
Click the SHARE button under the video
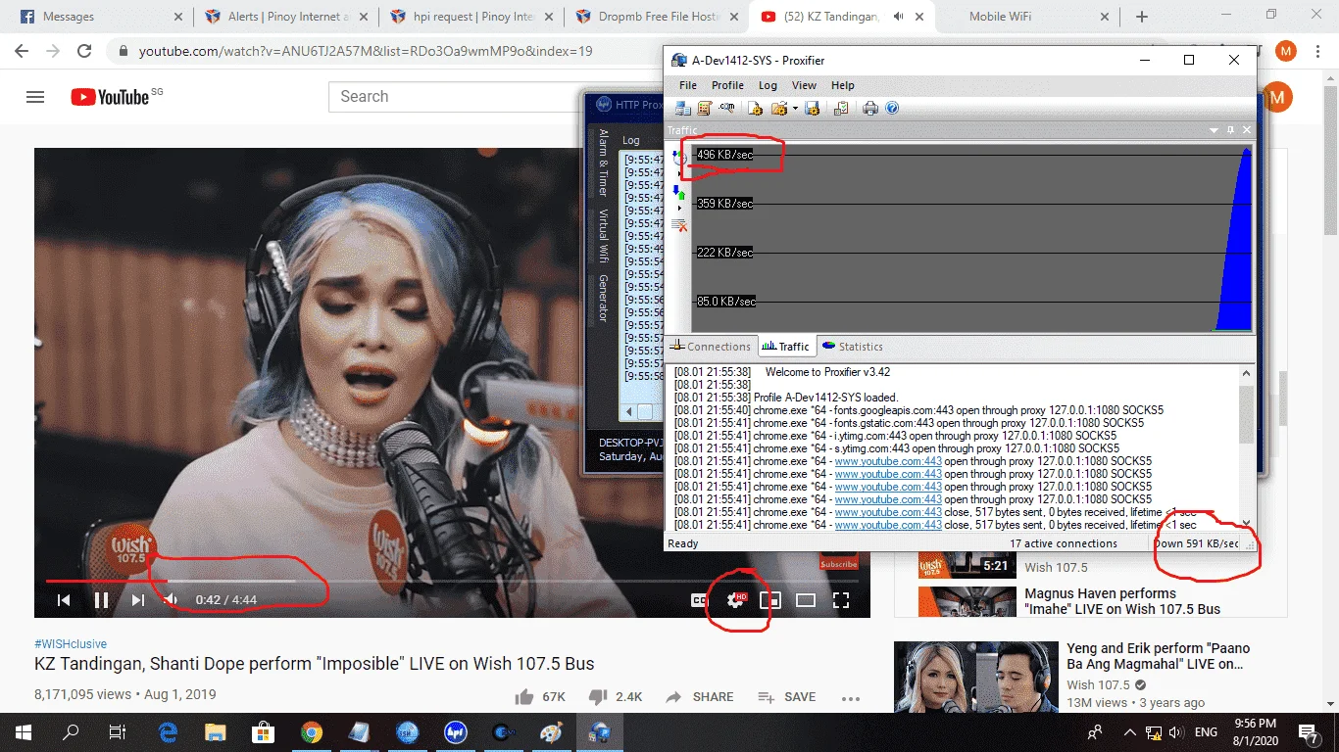tap(699, 697)
